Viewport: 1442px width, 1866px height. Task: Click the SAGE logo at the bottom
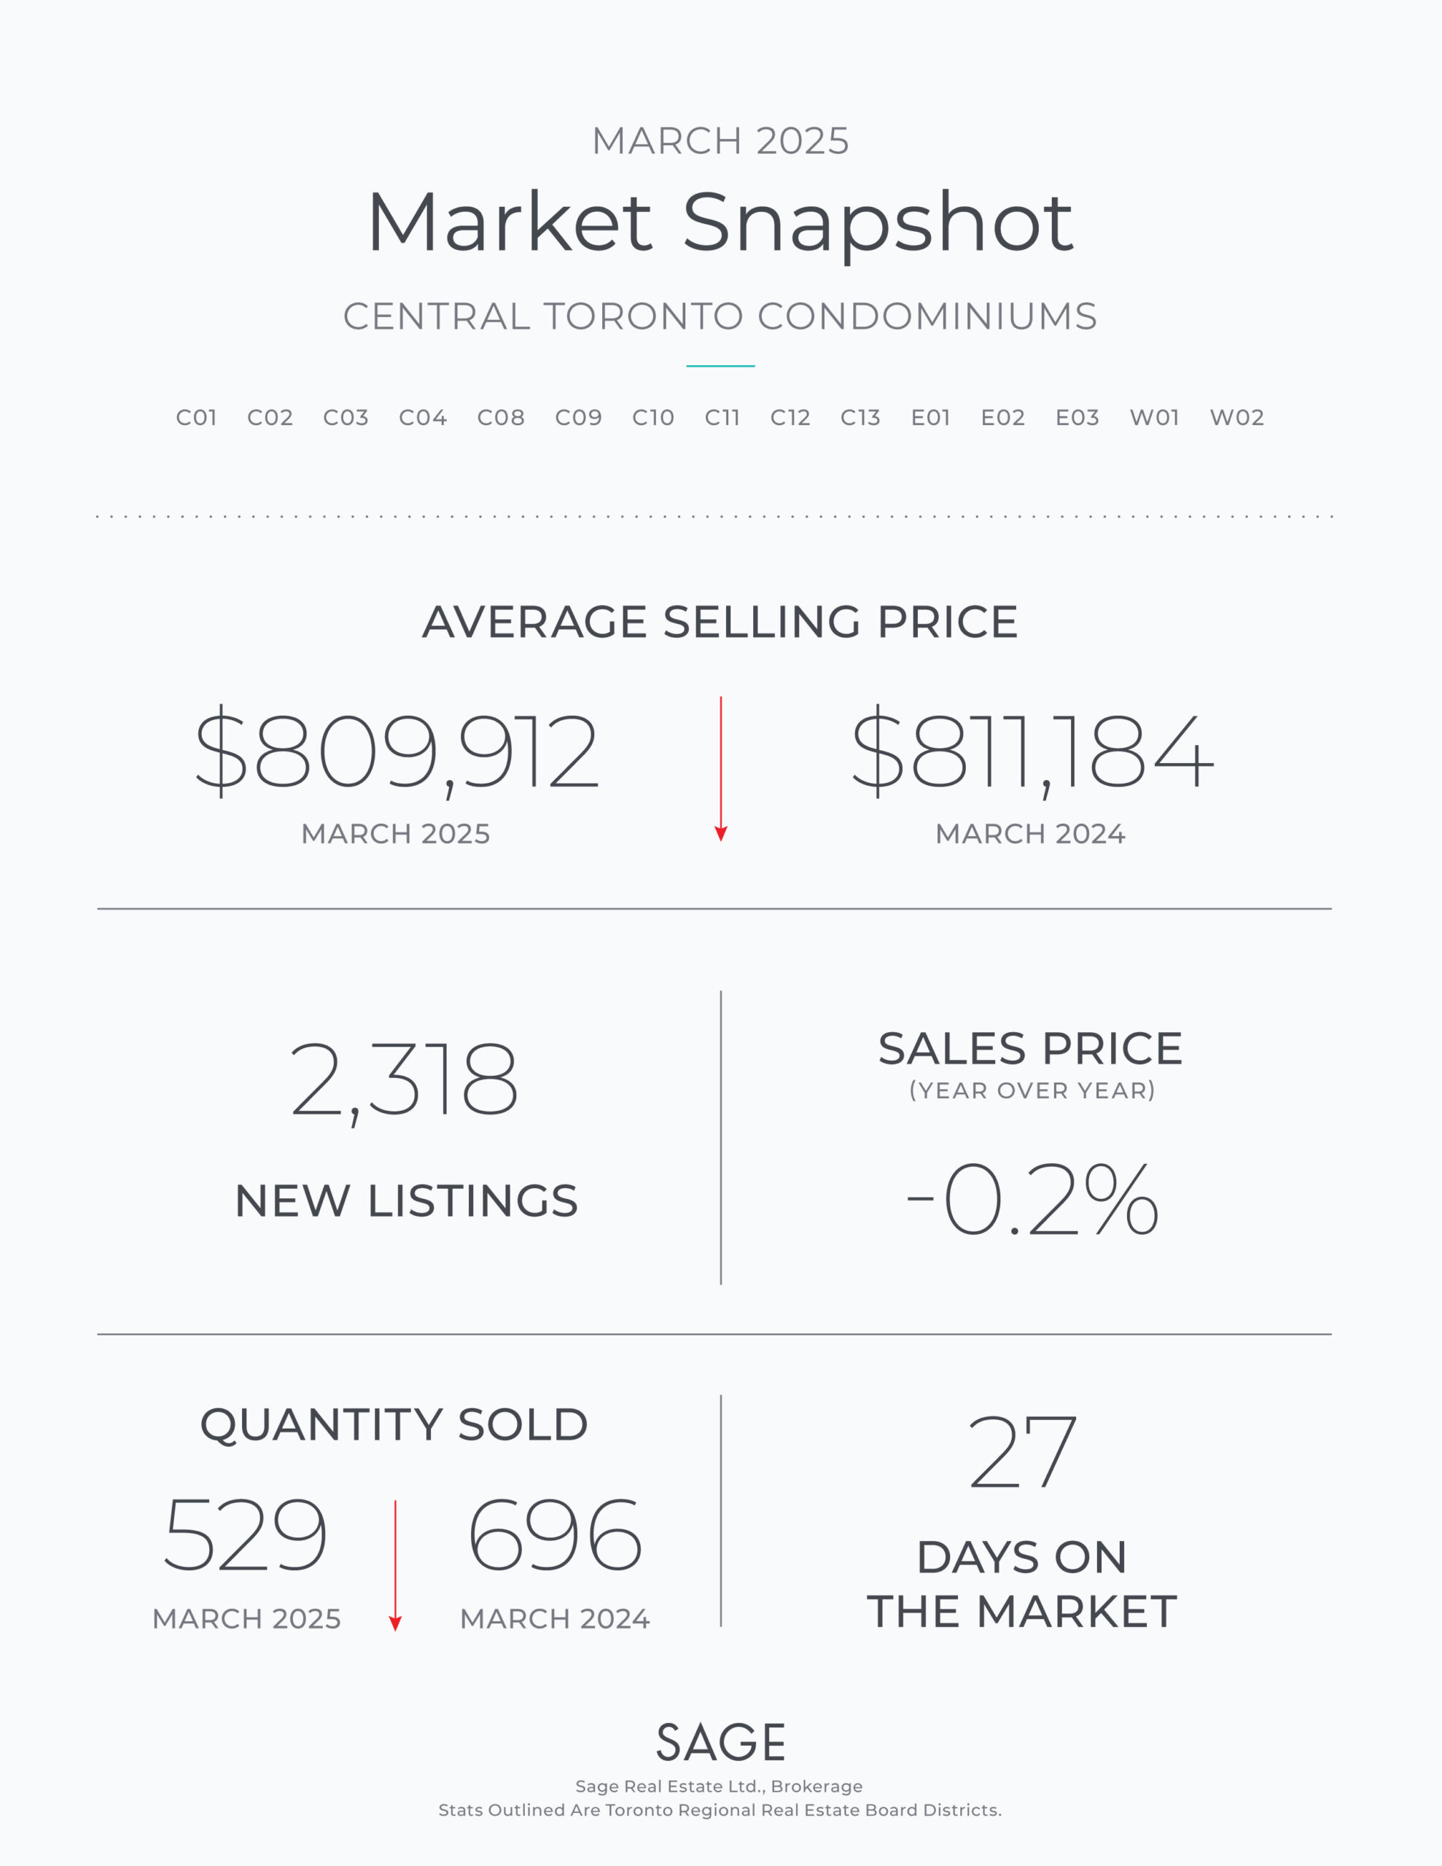pos(720,1742)
